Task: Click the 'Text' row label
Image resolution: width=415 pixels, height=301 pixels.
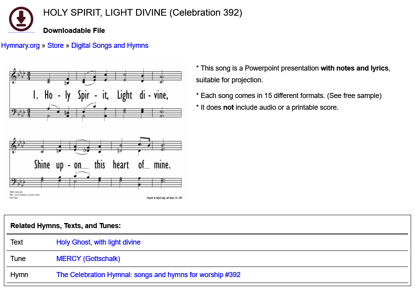Action: pyautogui.click(x=17, y=242)
